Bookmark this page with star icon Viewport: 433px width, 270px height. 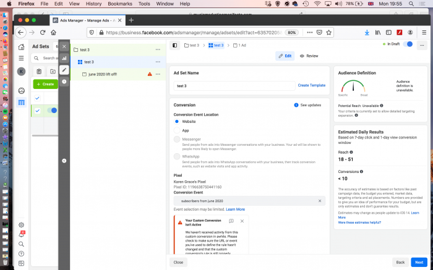328,33
